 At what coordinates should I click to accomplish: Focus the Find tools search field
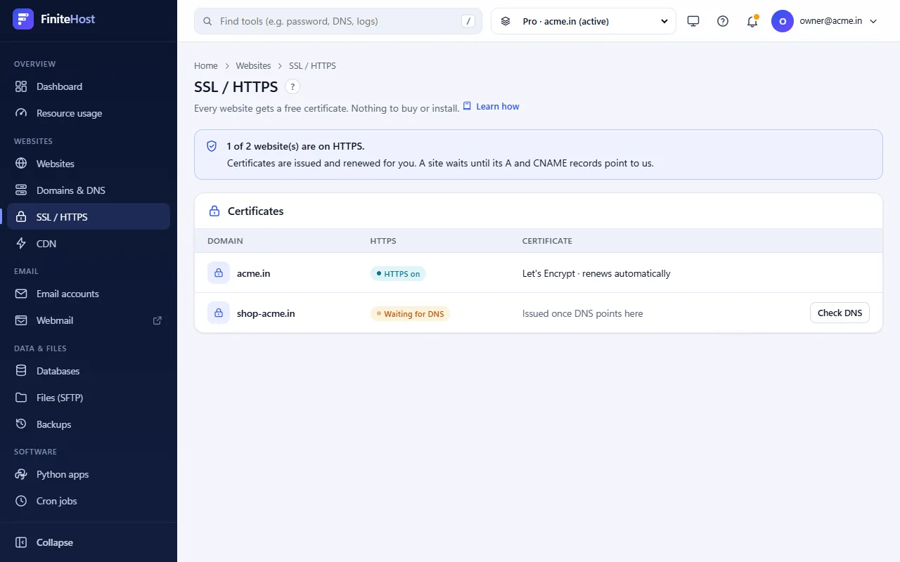pos(338,21)
